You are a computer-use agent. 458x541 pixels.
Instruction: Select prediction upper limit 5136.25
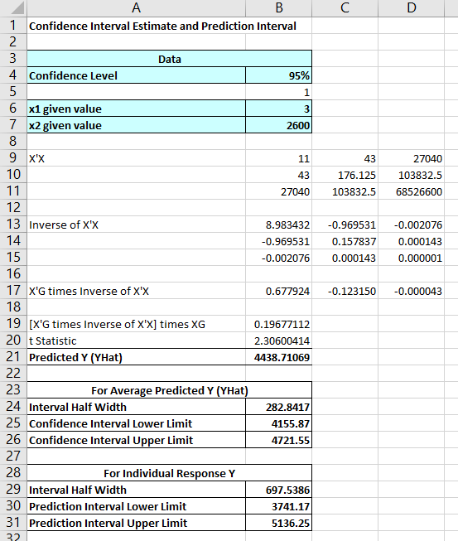pyautogui.click(x=278, y=523)
